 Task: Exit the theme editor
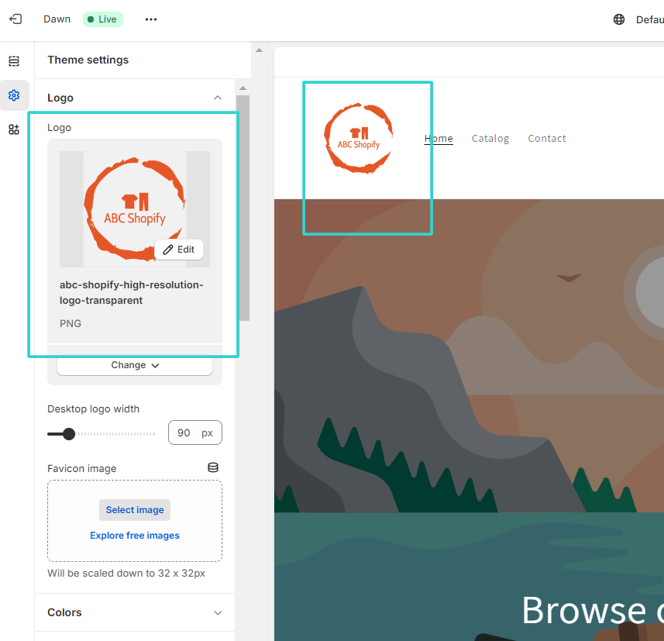15,19
